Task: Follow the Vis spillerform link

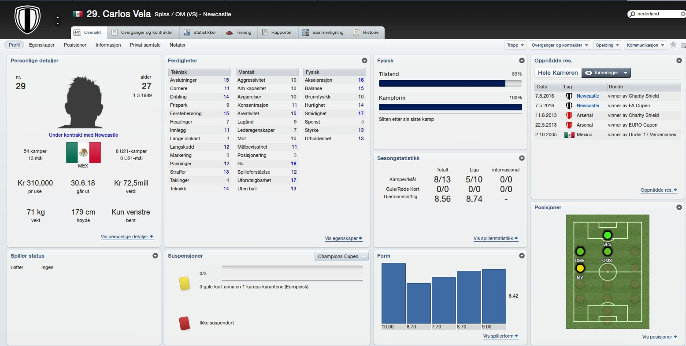Action: 501,336
